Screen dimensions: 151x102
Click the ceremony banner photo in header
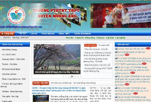point(121,16)
